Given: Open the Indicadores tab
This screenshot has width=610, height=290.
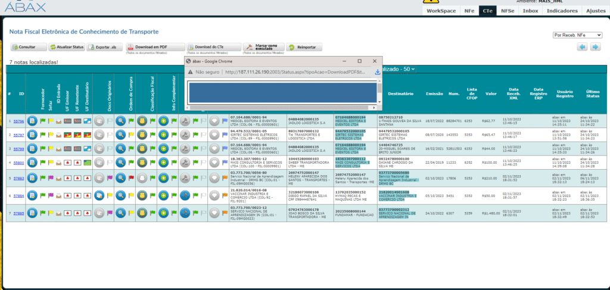Looking at the screenshot, I should click(x=561, y=11).
